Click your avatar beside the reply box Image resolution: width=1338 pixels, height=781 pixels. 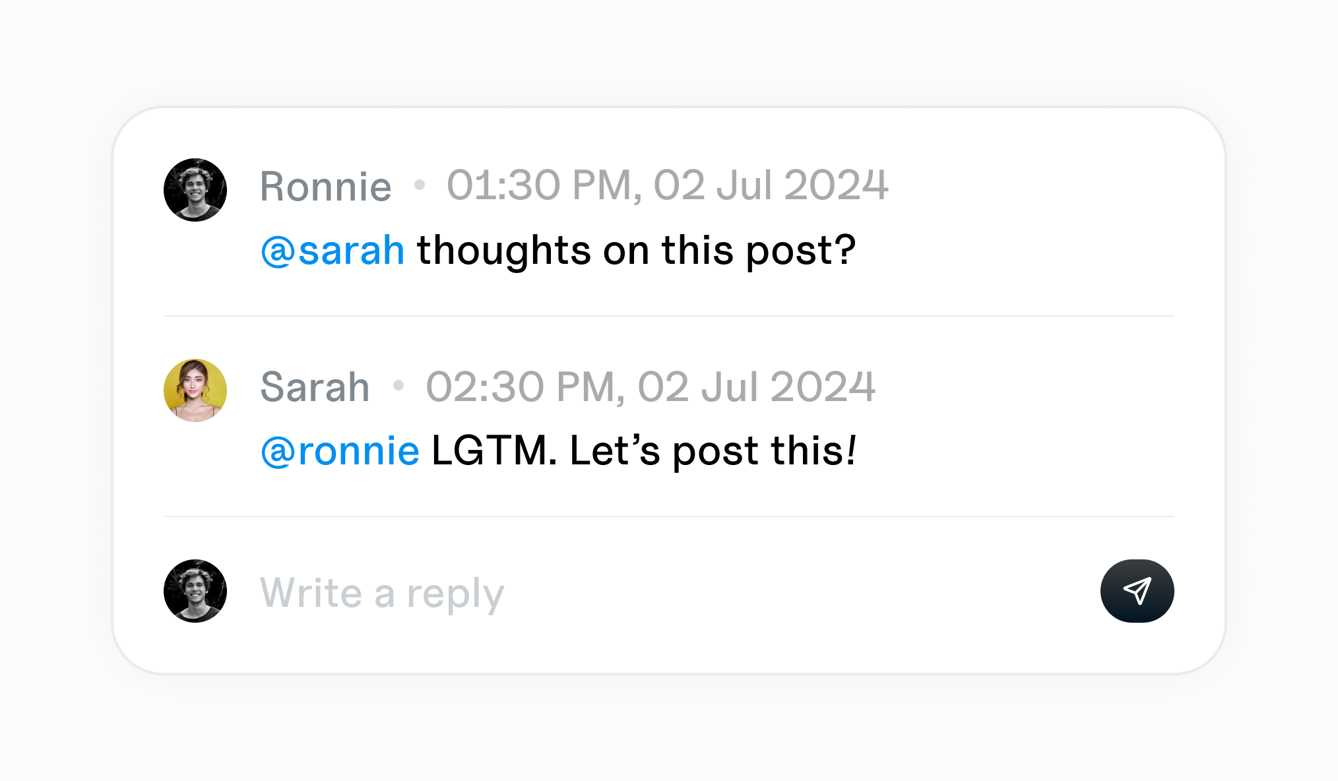(x=195, y=591)
